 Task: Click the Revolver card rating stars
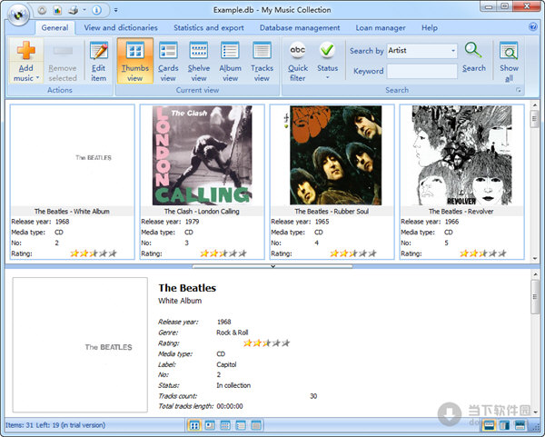pos(483,253)
